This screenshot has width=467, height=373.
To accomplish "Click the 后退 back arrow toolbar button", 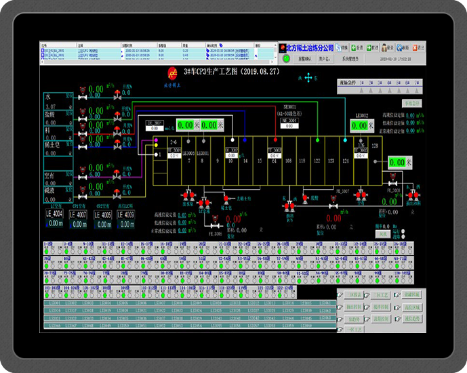I will [355, 48].
